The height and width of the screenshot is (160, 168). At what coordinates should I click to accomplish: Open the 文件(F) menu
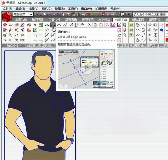pos(7,9)
